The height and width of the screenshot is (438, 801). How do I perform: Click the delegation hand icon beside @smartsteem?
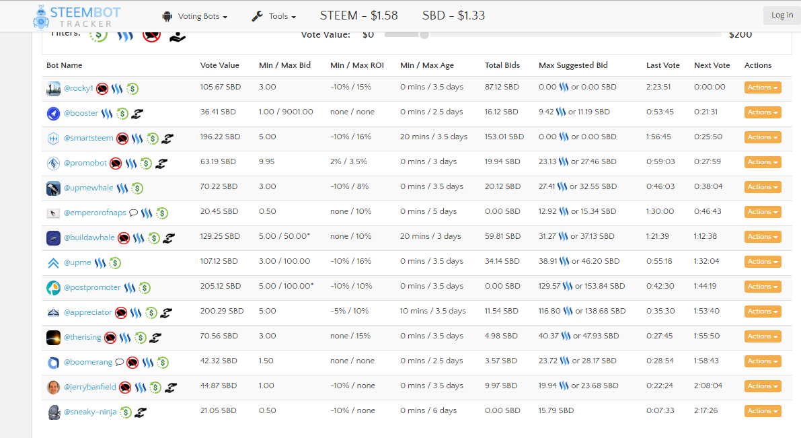167,138
